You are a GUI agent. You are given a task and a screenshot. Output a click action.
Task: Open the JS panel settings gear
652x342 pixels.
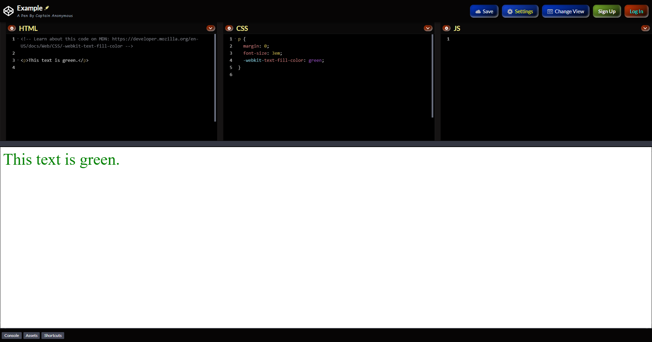[x=446, y=28]
